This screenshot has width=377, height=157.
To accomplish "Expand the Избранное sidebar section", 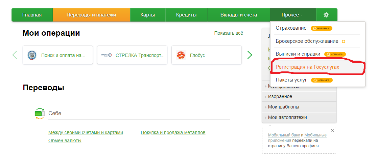I will point(299,97).
